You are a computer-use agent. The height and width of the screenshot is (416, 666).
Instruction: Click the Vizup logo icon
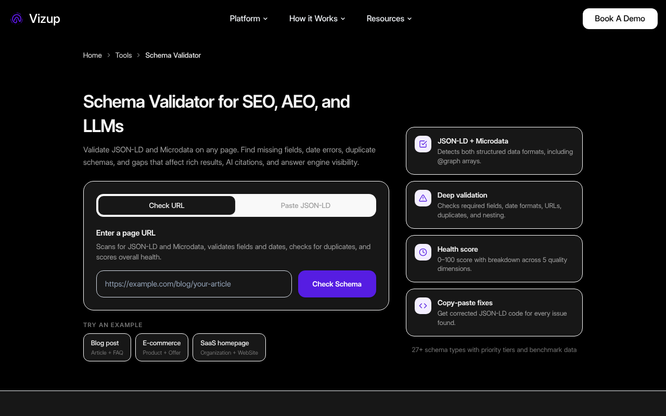click(x=16, y=18)
